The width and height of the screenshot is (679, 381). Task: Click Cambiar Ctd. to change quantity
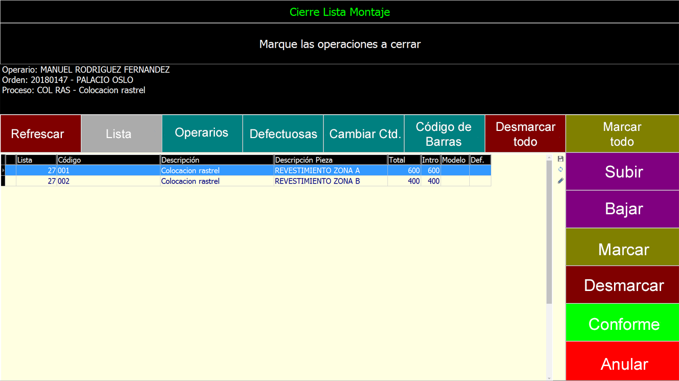tap(364, 134)
